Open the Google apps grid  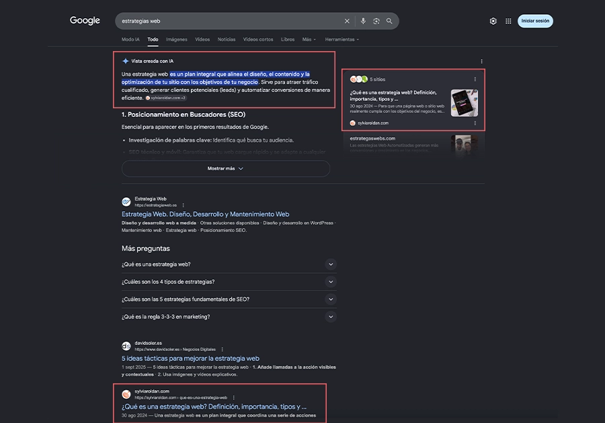point(509,22)
